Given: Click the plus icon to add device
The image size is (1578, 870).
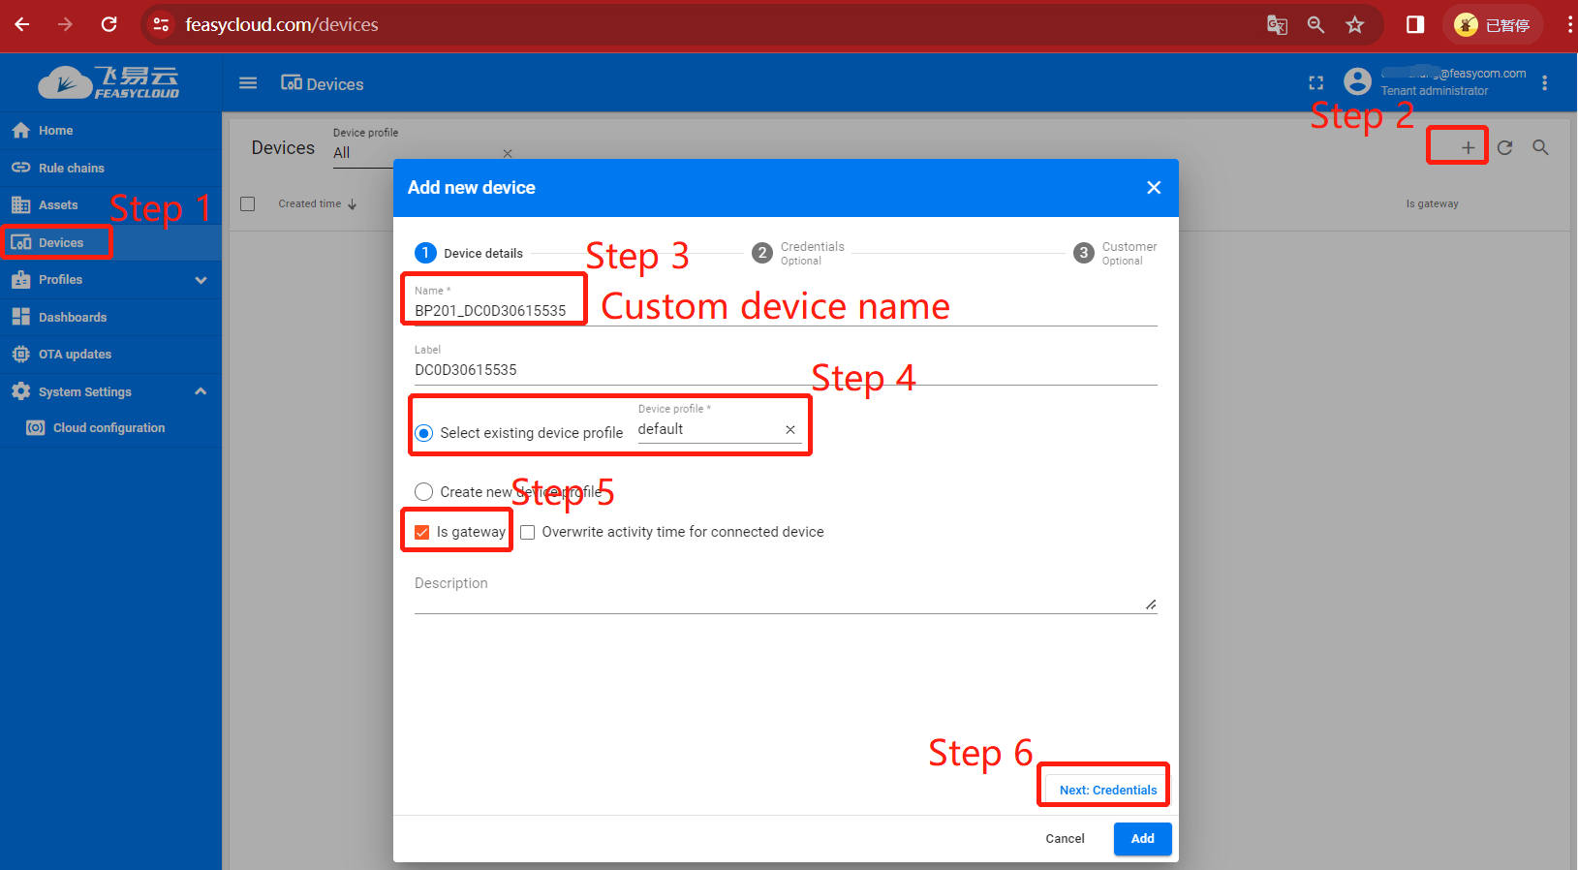Looking at the screenshot, I should [1468, 148].
